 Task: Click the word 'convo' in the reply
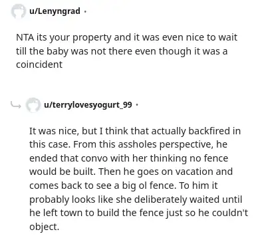coord(94,158)
